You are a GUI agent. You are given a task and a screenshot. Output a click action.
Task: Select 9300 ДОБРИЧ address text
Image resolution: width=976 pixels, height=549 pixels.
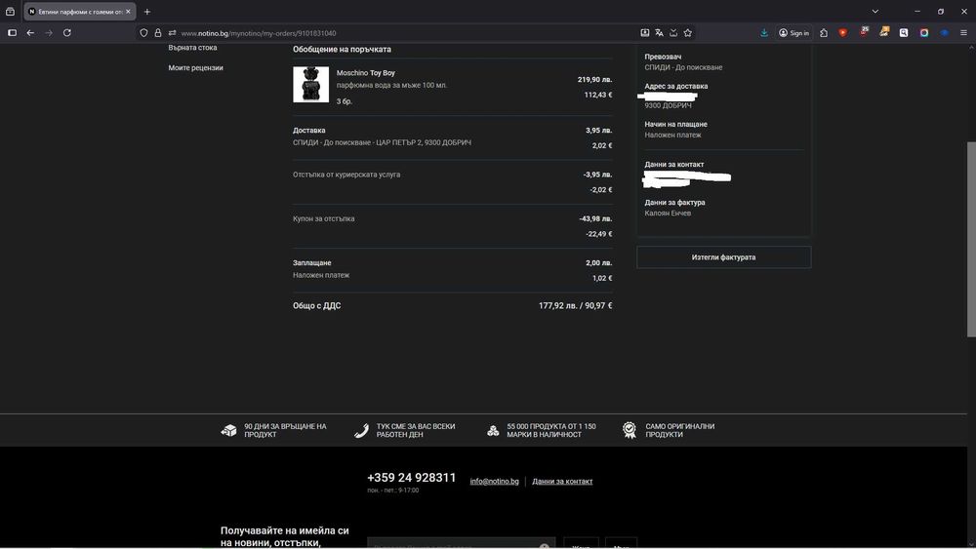click(668, 105)
